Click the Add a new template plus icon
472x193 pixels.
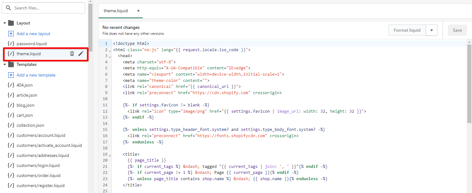point(11,75)
